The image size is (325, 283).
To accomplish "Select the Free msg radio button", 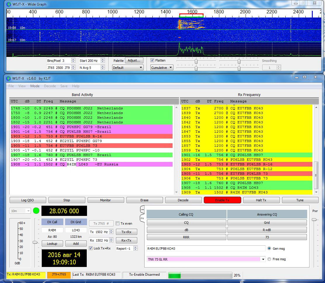I will pos(269,259).
